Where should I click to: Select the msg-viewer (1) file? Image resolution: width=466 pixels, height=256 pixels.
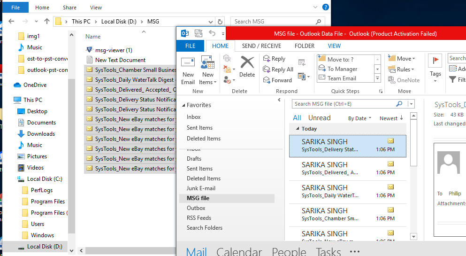click(x=113, y=50)
